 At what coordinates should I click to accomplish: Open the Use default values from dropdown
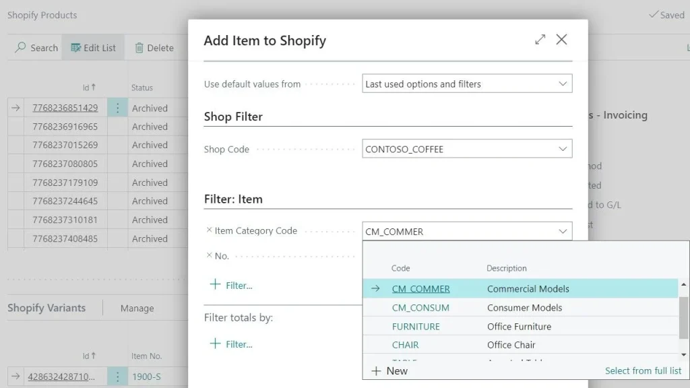click(563, 84)
